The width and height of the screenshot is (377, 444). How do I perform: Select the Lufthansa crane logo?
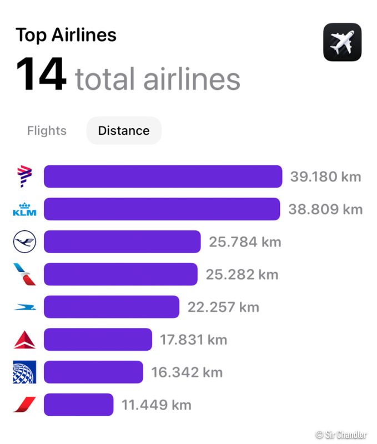(24, 242)
